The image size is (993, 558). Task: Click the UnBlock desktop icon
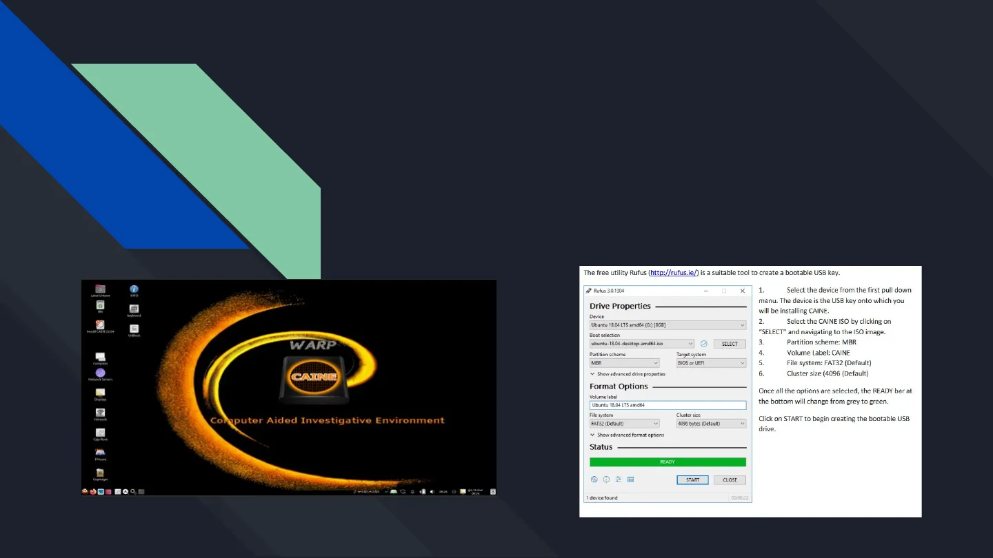[134, 329]
